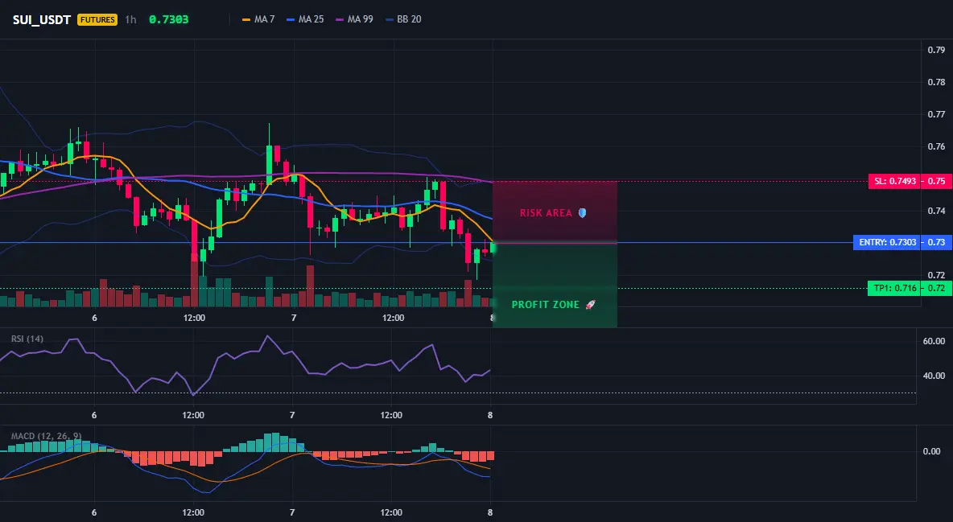Click the rocket icon beside PROFIT ZONE
953x522 pixels.
tap(590, 305)
